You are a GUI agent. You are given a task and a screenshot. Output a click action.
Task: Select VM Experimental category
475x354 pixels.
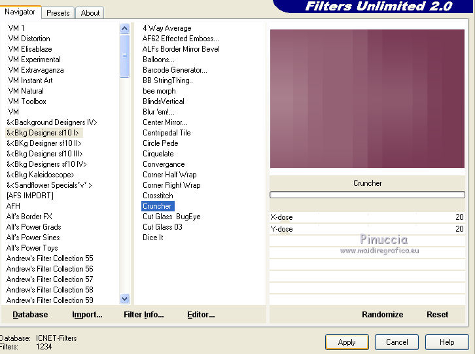(x=34, y=60)
